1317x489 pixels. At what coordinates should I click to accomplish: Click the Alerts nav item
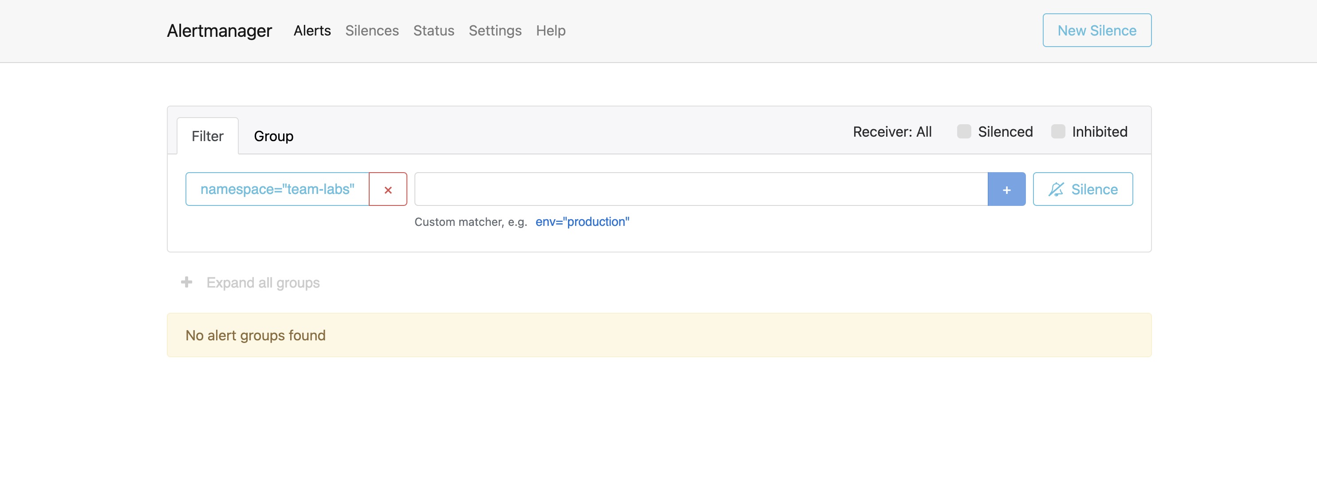312,31
